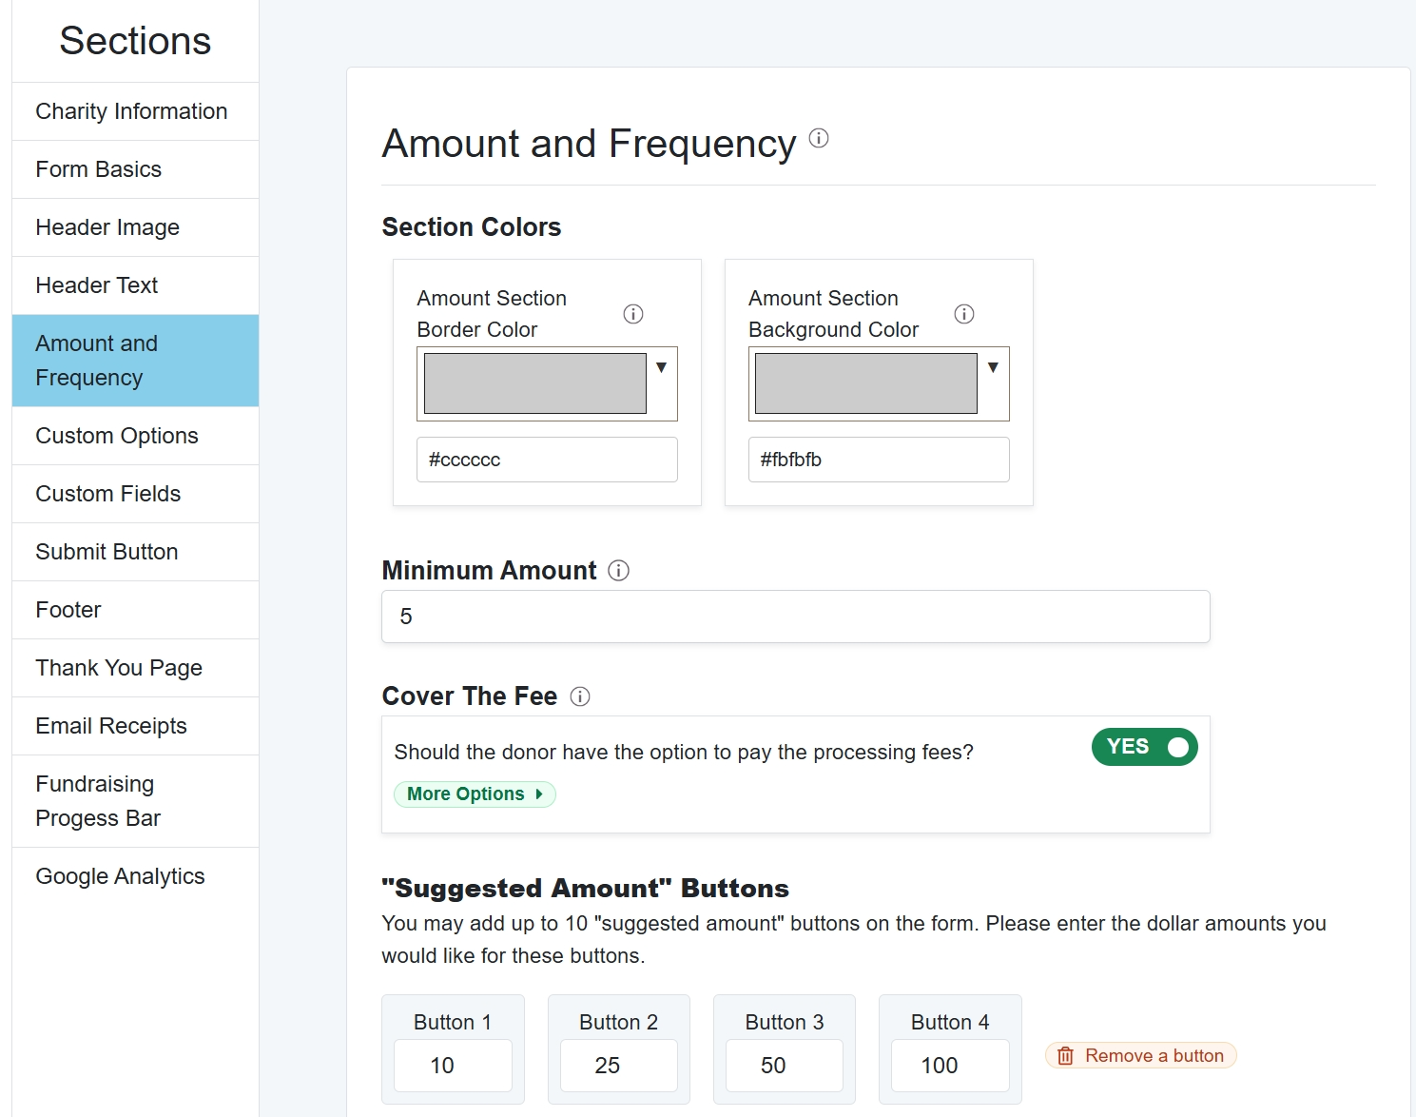
Task: Open Border Color picker dropdown arrow
Action: click(x=661, y=368)
